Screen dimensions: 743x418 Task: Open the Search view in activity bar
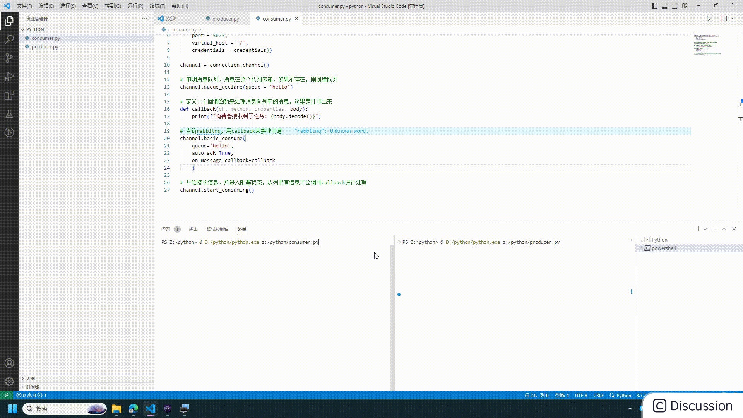tap(9, 39)
